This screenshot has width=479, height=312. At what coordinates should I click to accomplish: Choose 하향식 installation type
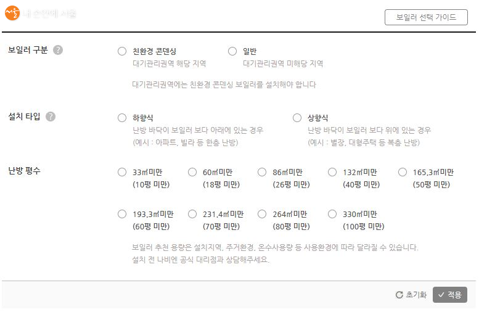[x=122, y=118]
